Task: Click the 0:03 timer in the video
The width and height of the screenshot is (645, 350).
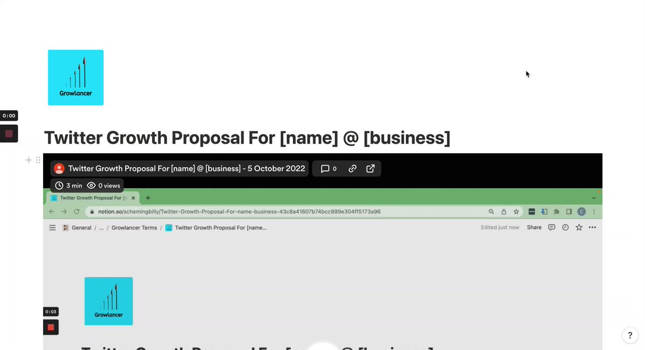Action: click(x=51, y=311)
